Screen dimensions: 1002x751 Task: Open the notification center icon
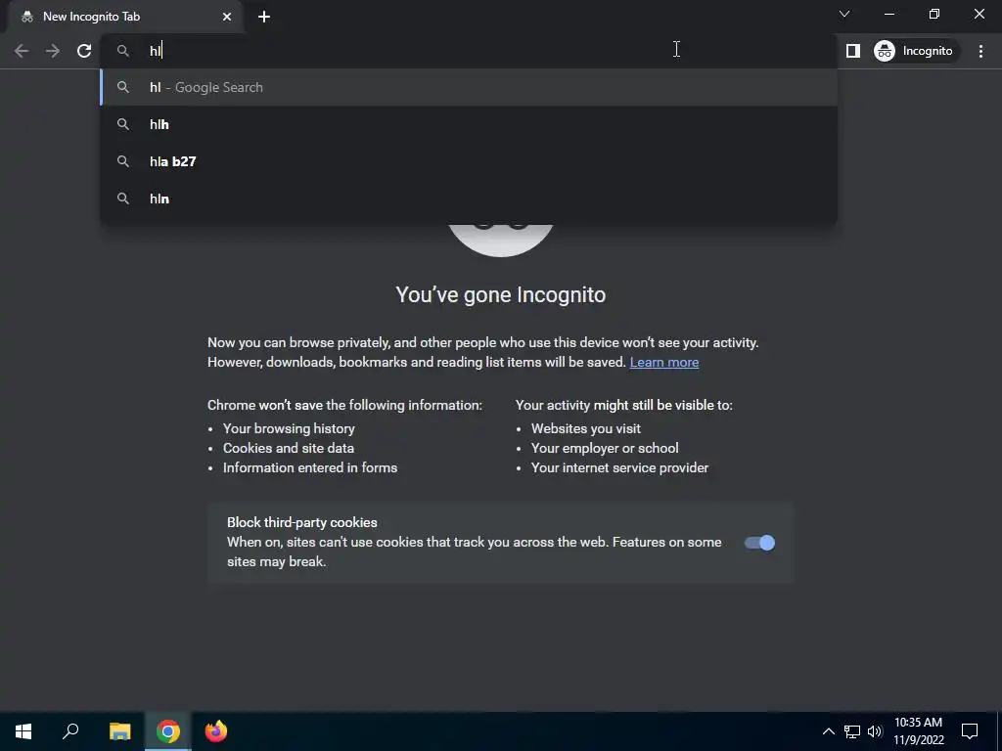pos(970,731)
